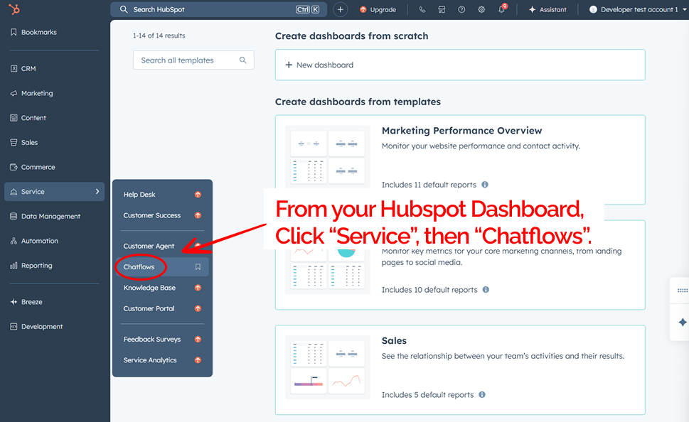Open the Breeze Assistant

tap(548, 10)
